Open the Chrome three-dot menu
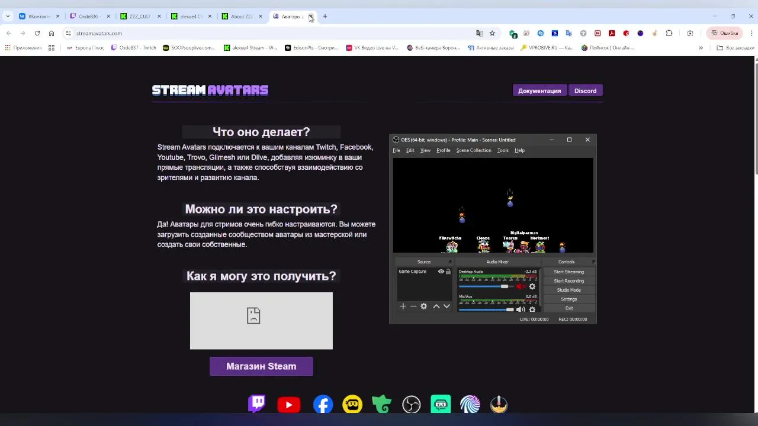Image resolution: width=758 pixels, height=426 pixels. [x=751, y=33]
